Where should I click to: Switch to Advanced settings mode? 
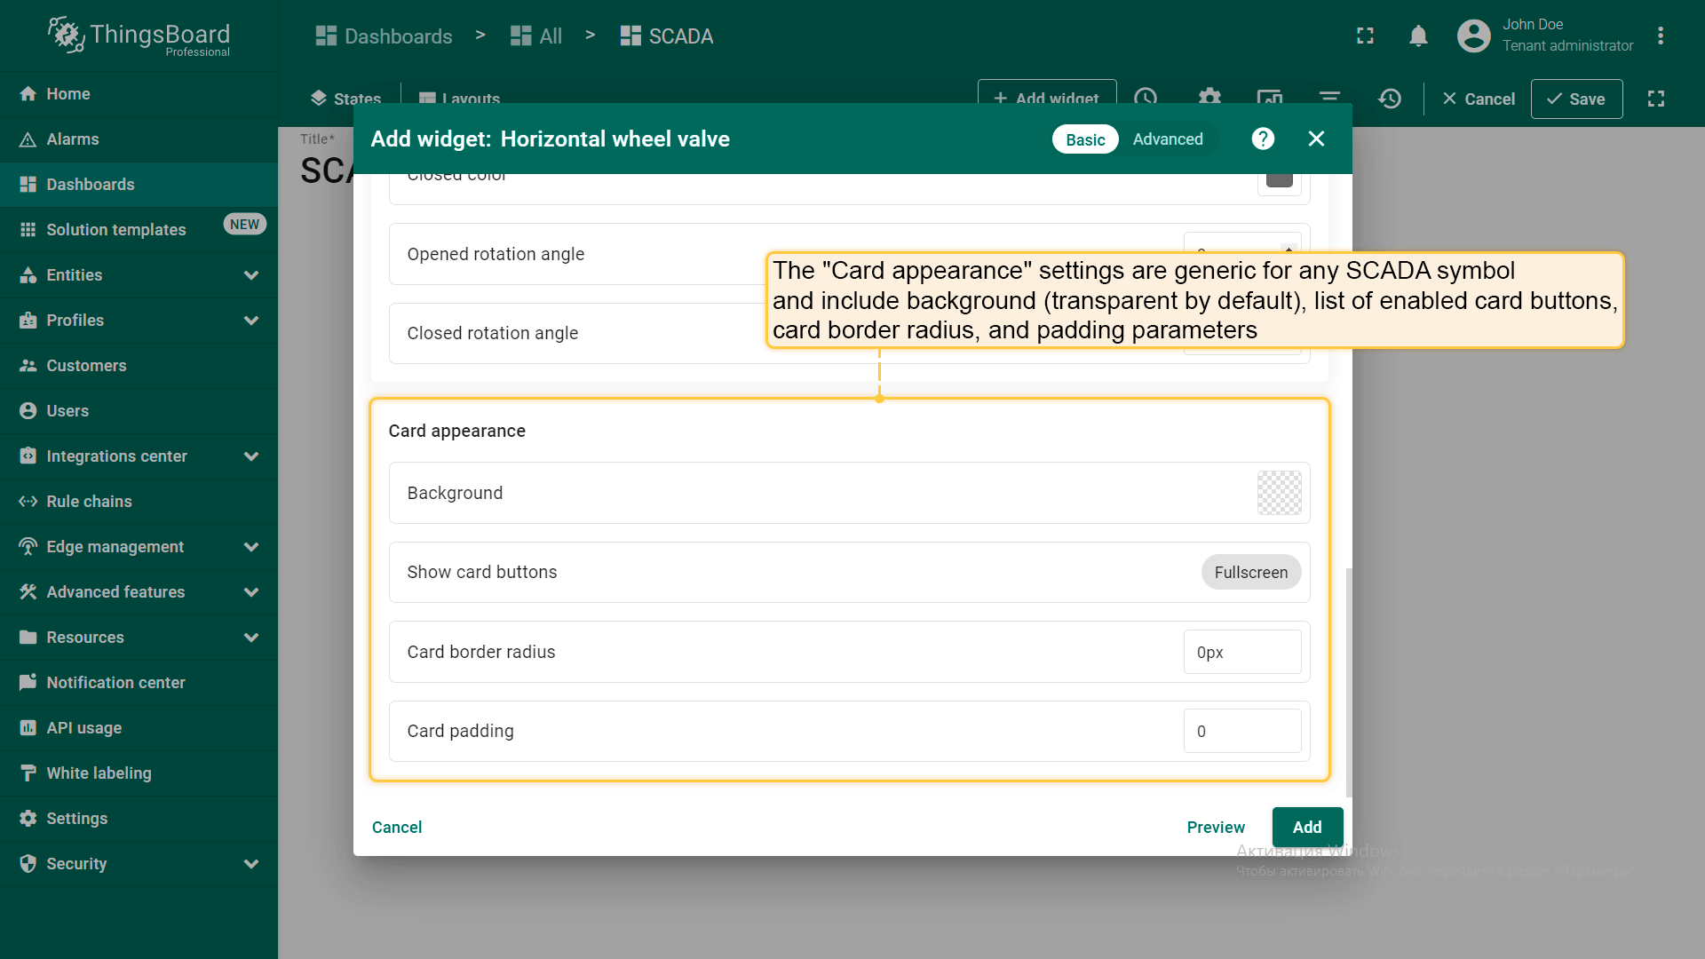tap(1167, 139)
